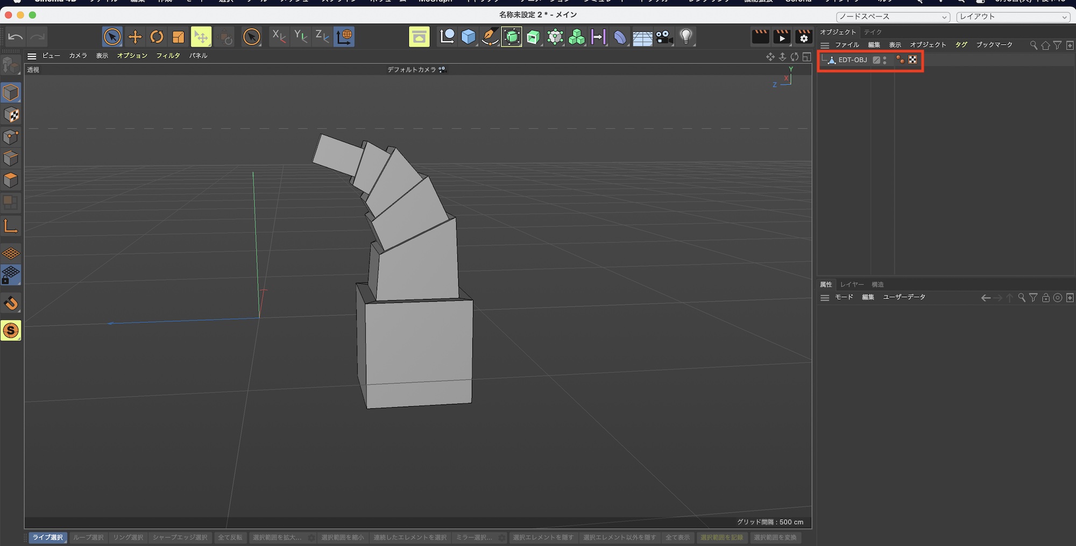This screenshot has width=1076, height=546.
Task: Switch to the テイク tab
Action: pos(873,32)
